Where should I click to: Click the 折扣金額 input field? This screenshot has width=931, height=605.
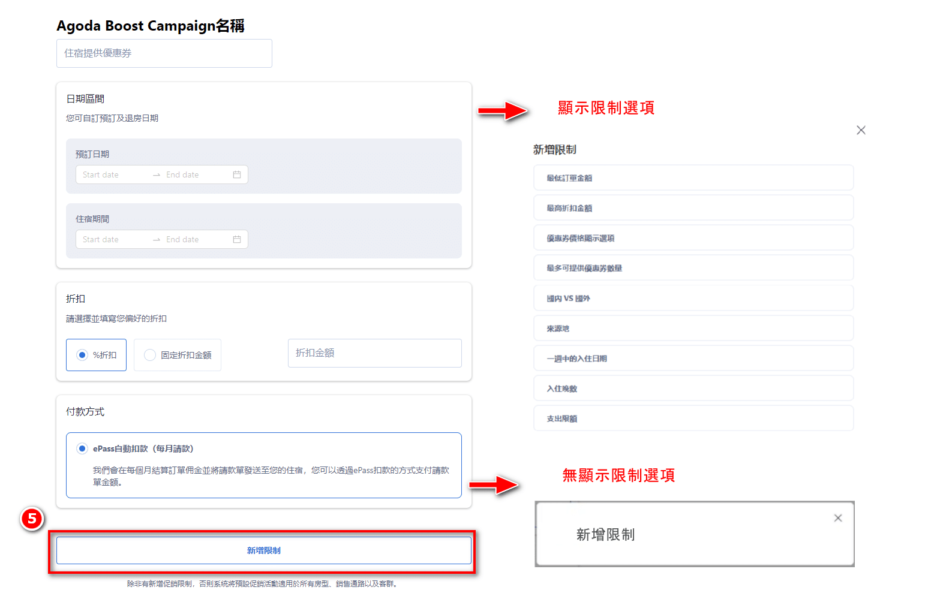(375, 353)
